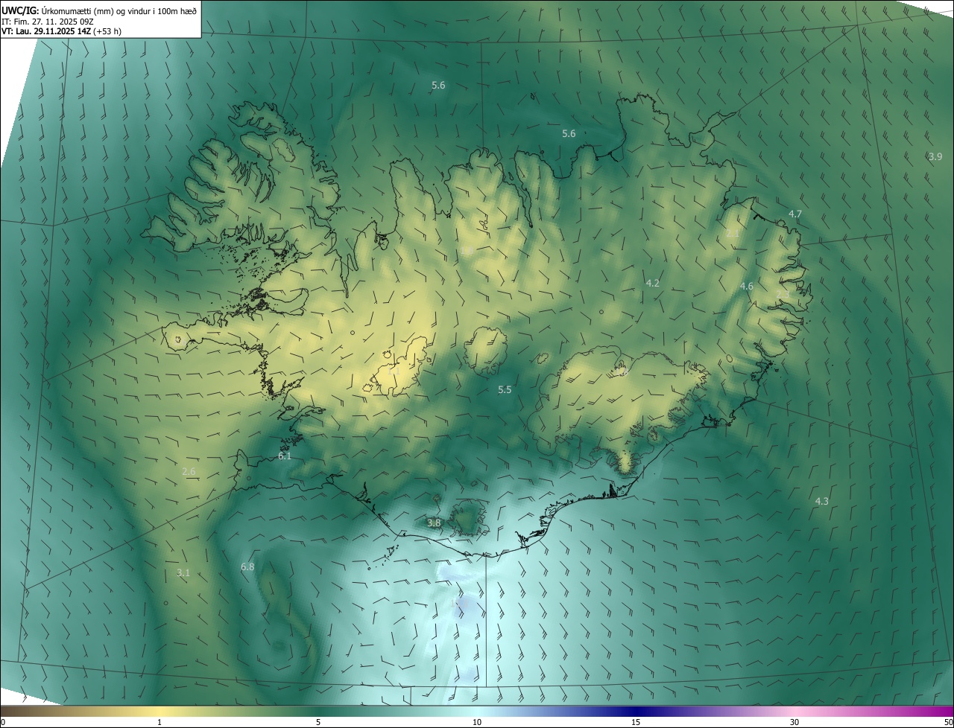Click the 3.1 value label on the map
954x728 pixels.
pos(183,572)
